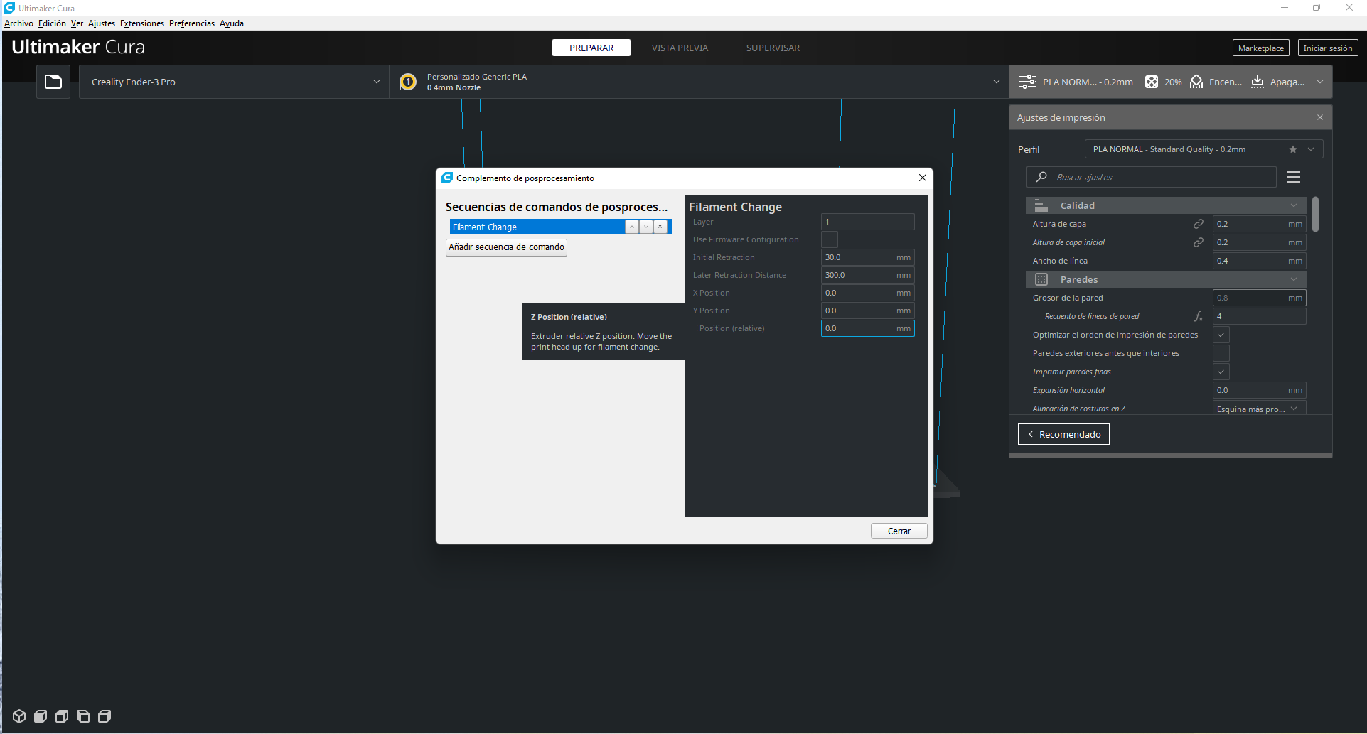
Task: Click the Cura icon in dialog title
Action: (447, 178)
